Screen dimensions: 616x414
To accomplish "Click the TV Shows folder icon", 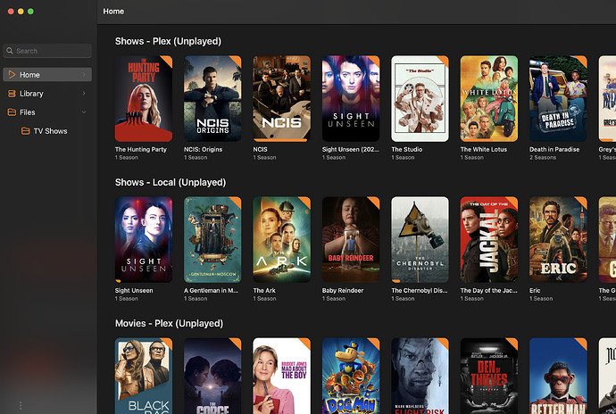I will click(x=25, y=131).
